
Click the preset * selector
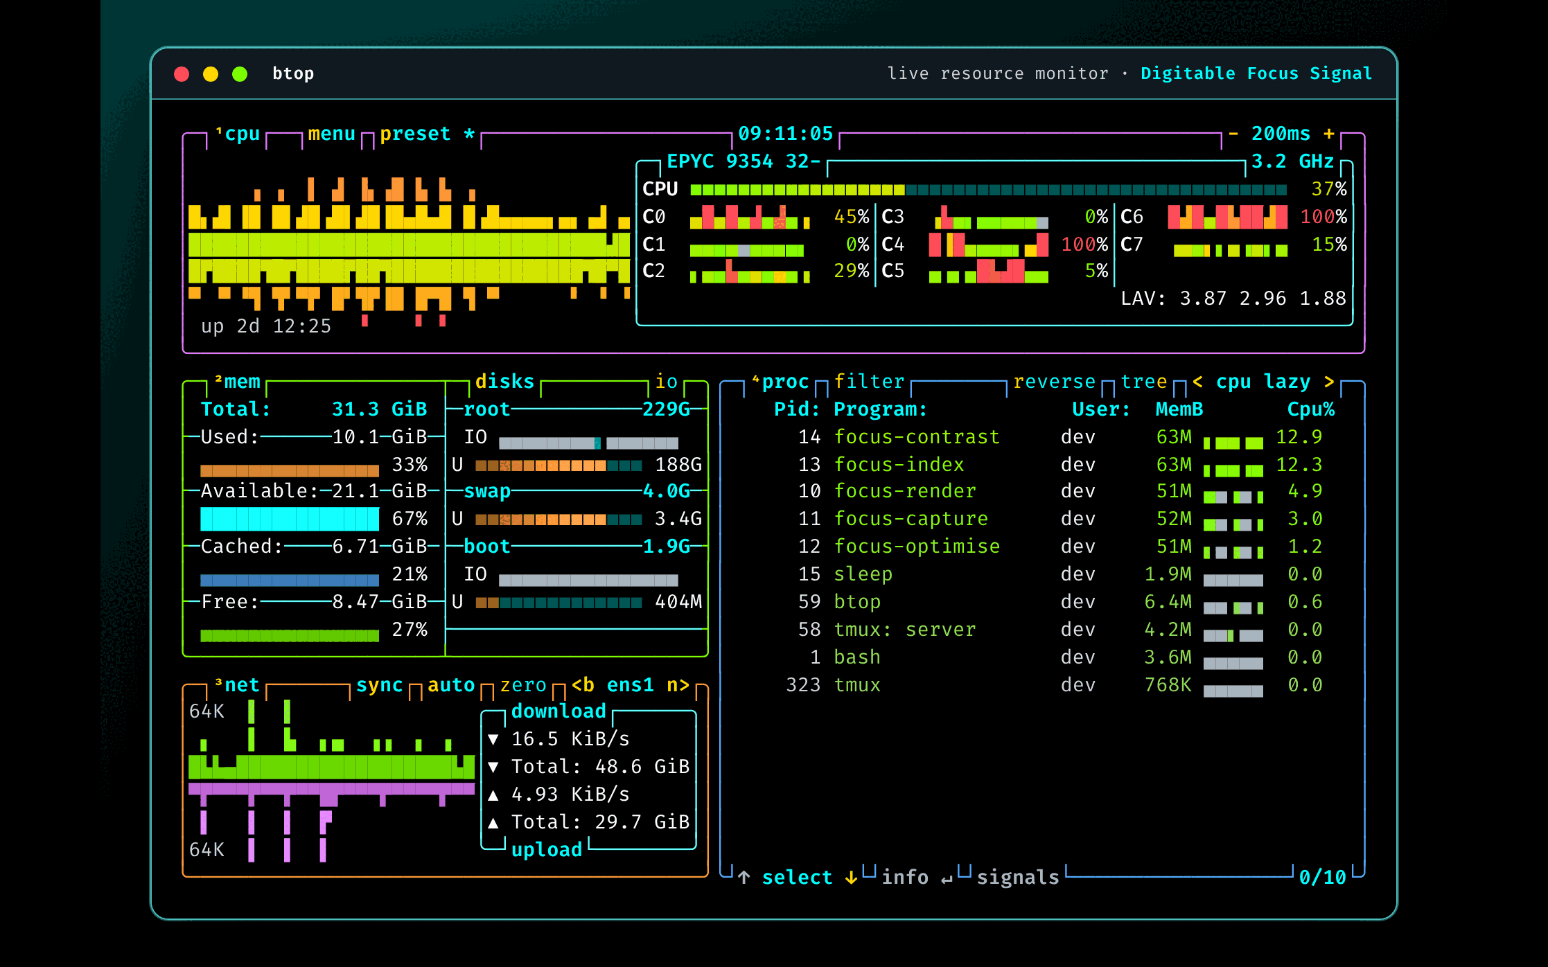pos(427,134)
